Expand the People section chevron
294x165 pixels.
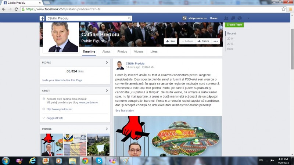107,62
